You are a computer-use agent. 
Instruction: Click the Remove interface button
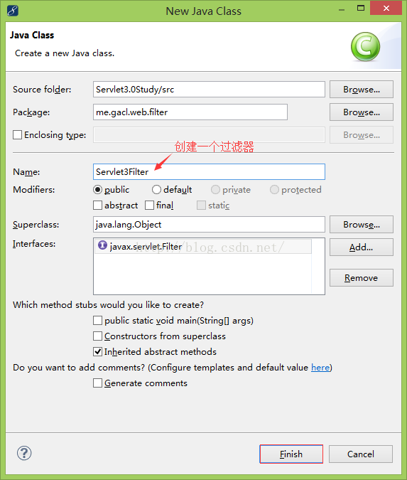(362, 278)
